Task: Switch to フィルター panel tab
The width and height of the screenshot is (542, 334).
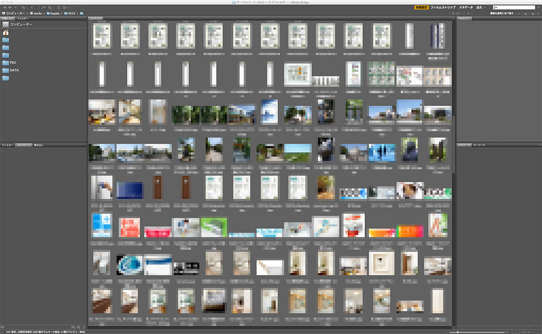Action: point(7,145)
